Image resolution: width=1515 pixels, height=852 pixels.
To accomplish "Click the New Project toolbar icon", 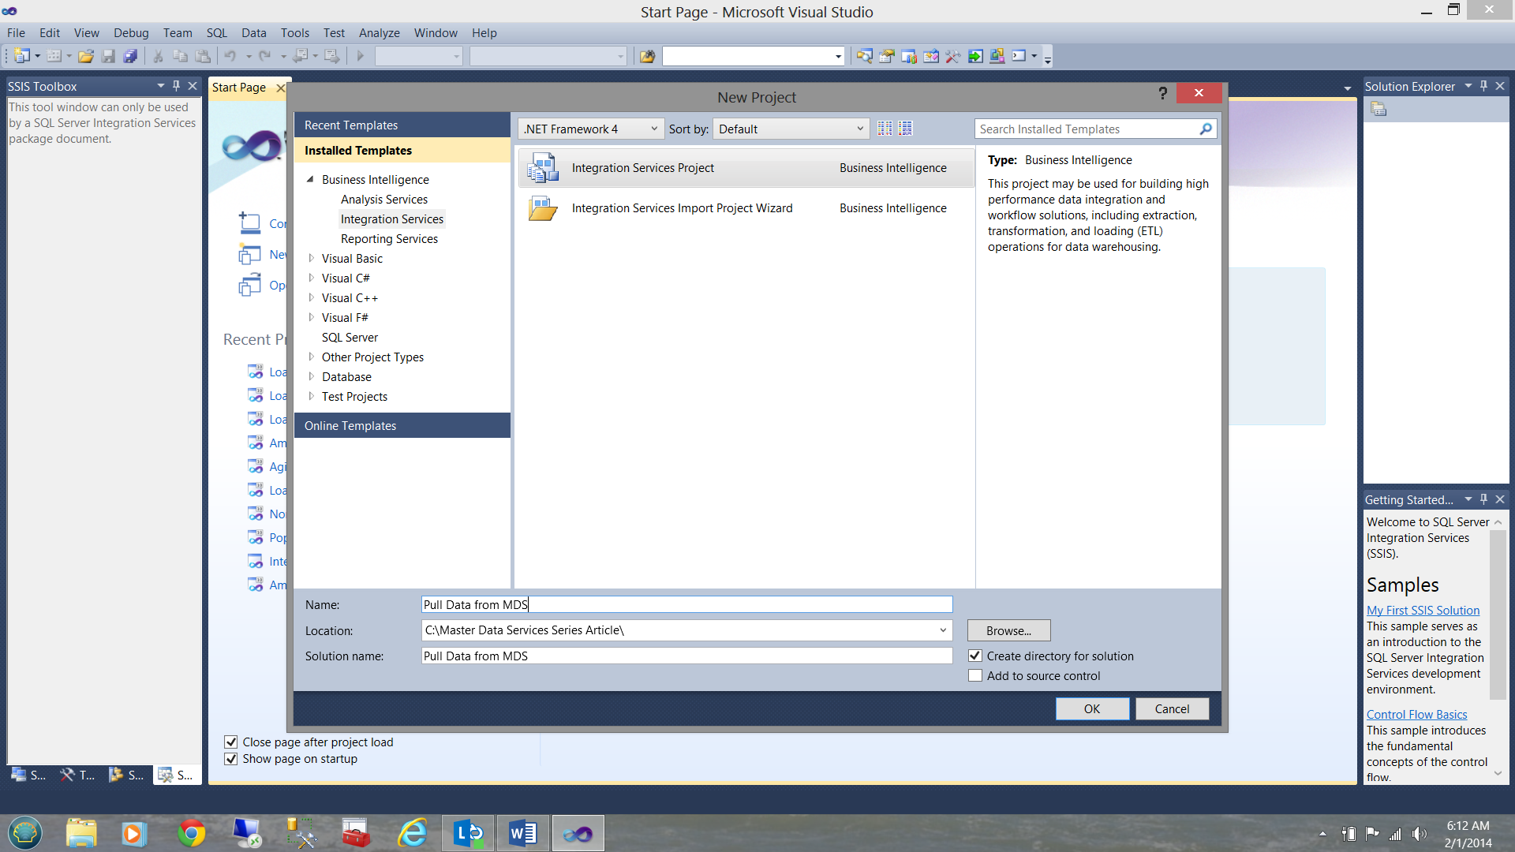I will click(x=21, y=56).
